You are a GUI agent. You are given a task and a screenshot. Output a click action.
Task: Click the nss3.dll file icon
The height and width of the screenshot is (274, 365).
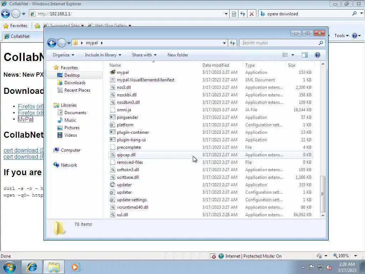pos(113,87)
